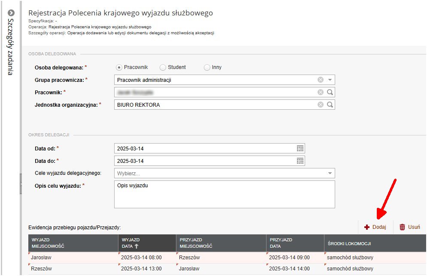Clear the Grupa pracownicza field
Viewport: 427px width, 276px height.
click(x=321, y=80)
